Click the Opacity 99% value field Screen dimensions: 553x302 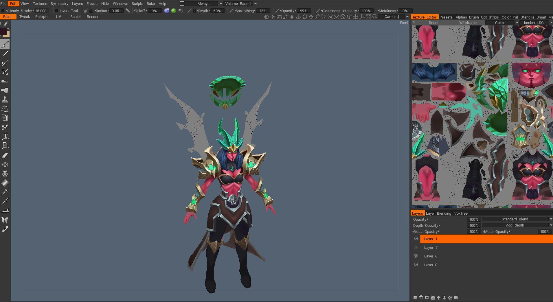[303, 11]
